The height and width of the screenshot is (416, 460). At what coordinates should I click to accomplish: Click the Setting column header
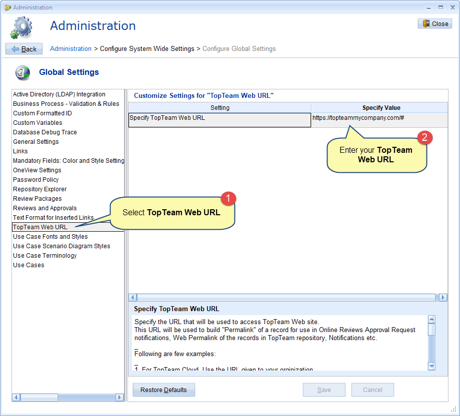pos(219,108)
